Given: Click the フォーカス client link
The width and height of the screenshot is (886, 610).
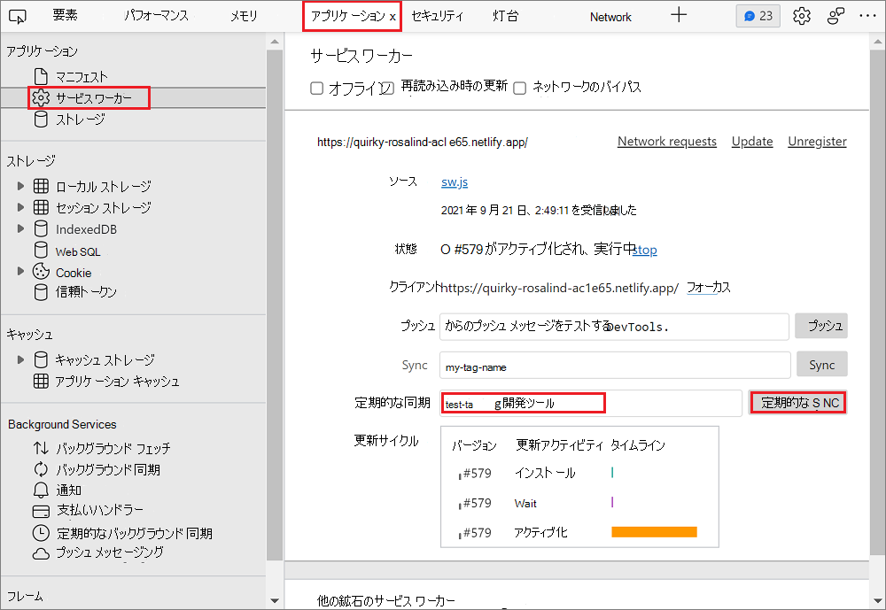Looking at the screenshot, I should coord(709,288).
